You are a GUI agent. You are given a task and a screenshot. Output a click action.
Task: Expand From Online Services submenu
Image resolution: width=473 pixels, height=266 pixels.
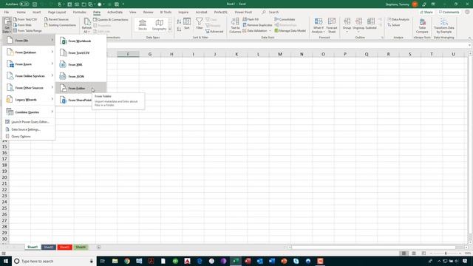point(29,75)
